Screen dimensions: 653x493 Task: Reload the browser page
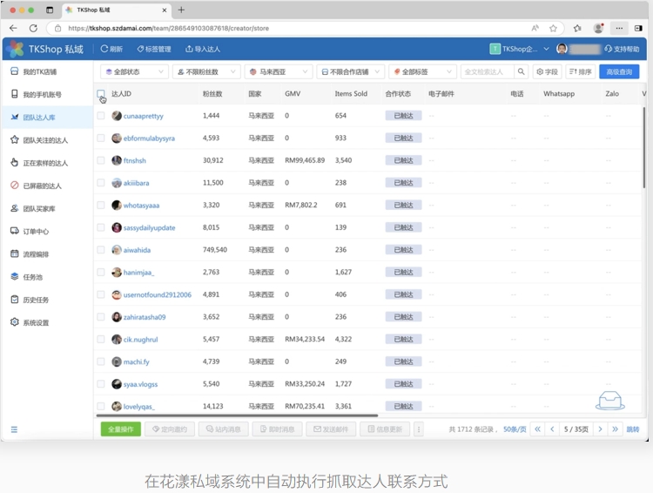(x=33, y=28)
